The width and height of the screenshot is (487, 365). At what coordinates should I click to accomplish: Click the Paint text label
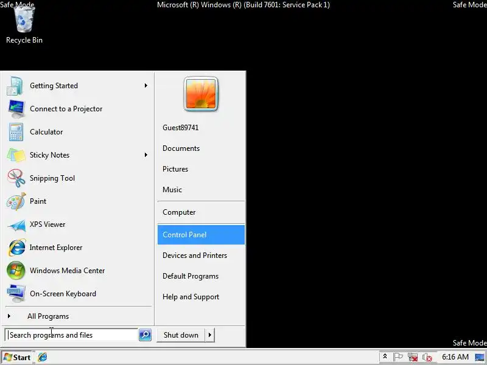pos(38,201)
